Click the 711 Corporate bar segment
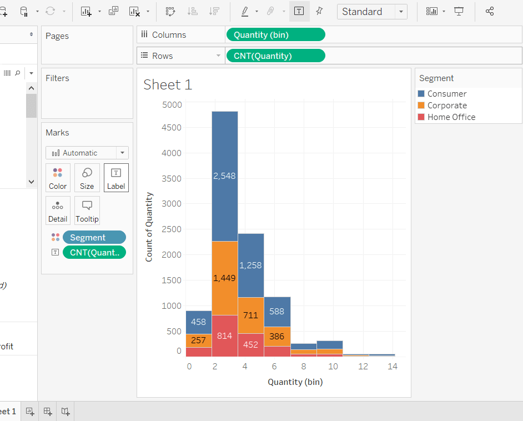The height and width of the screenshot is (421, 523). tap(251, 315)
